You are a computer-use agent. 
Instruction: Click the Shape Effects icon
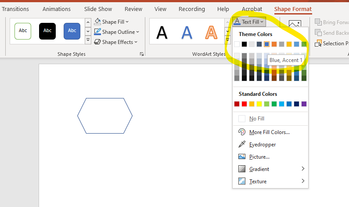click(98, 42)
